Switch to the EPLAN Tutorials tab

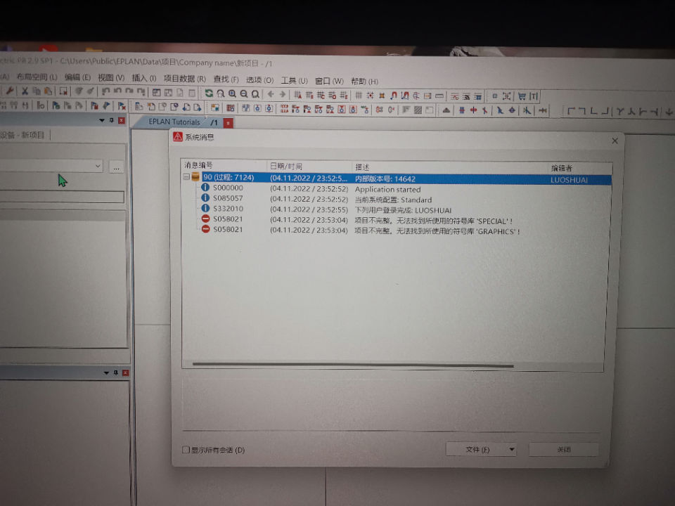[x=174, y=122]
